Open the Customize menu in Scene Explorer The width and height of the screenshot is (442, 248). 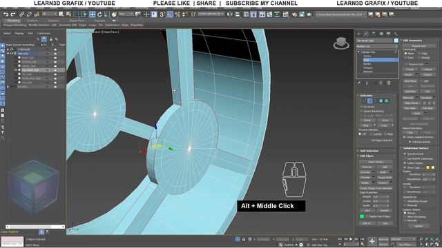click(x=44, y=33)
